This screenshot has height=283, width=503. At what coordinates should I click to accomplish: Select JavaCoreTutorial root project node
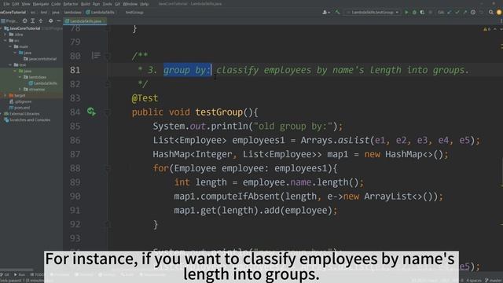pyautogui.click(x=23, y=28)
